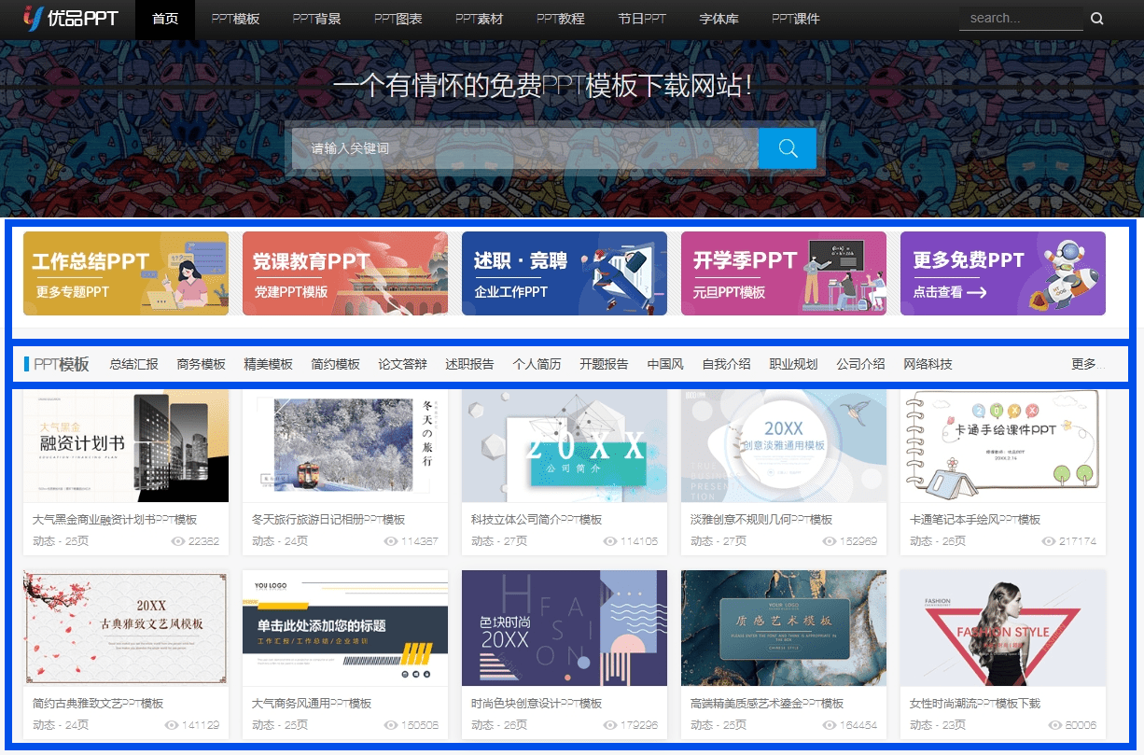Image resolution: width=1144 pixels, height=755 pixels.
Task: Click the eye icon beside 217174
Action: point(1049,541)
